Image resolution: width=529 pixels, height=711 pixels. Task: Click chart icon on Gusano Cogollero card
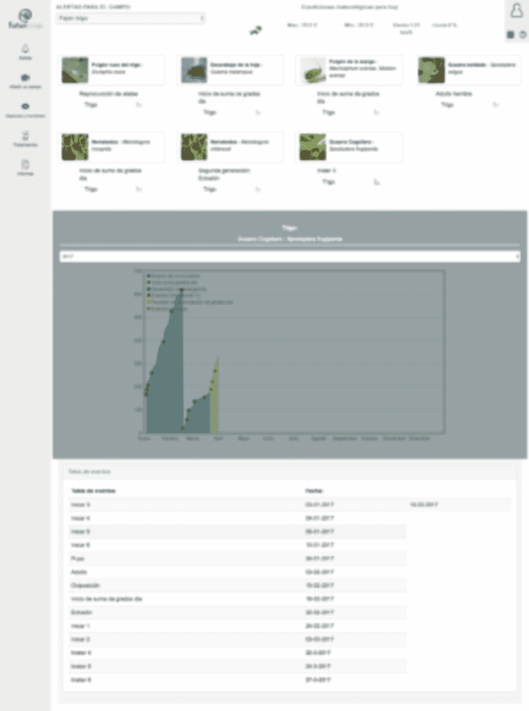376,182
